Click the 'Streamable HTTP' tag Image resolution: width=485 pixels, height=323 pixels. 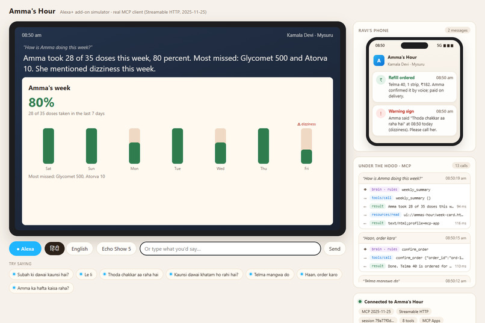click(413, 312)
